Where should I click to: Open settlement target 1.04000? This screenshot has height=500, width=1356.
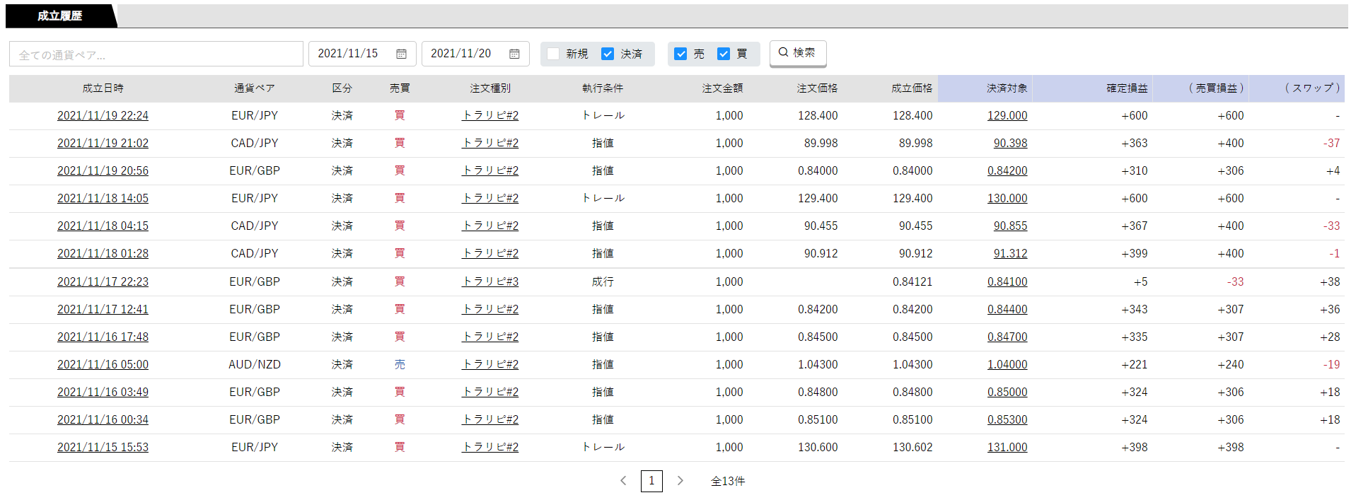click(x=1007, y=364)
